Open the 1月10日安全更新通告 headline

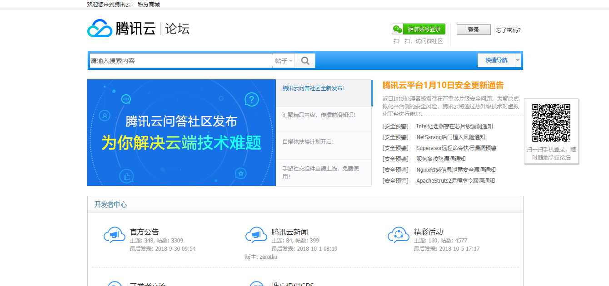pos(443,85)
